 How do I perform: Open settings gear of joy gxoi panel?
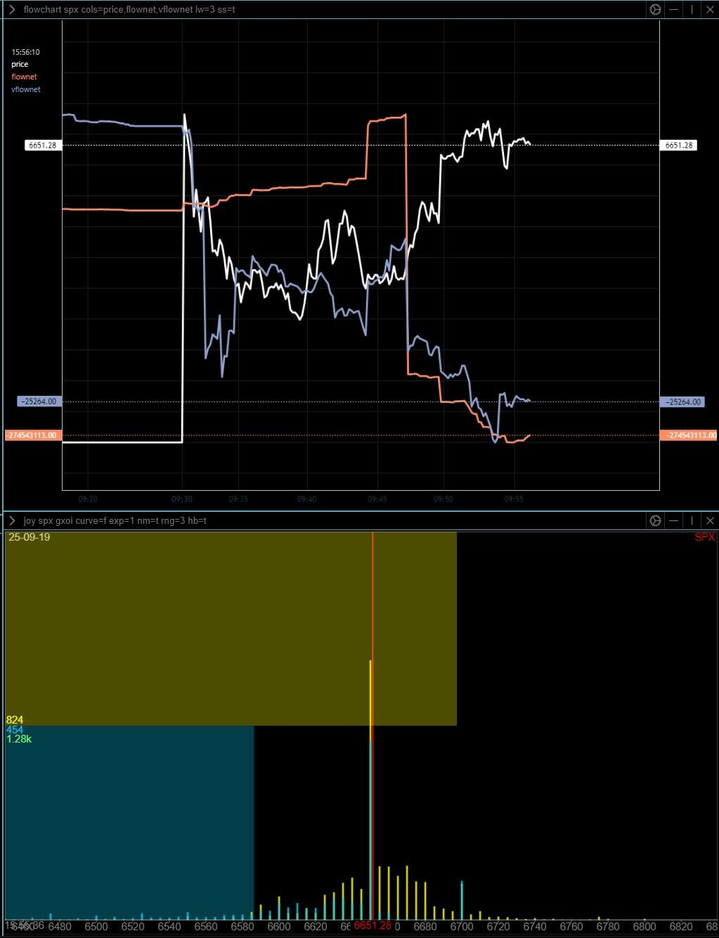(655, 520)
